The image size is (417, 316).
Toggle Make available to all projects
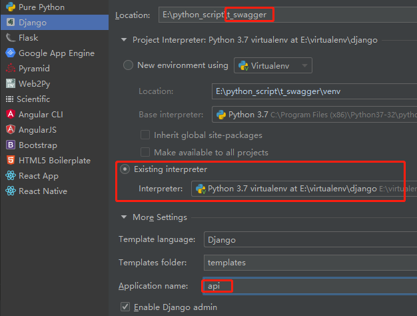click(145, 152)
